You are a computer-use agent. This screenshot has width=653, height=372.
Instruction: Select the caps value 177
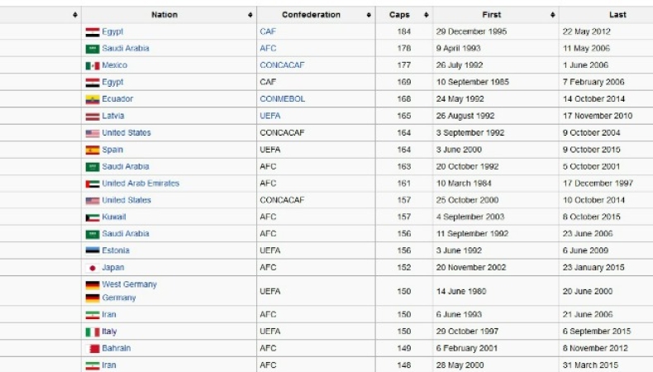pos(404,65)
